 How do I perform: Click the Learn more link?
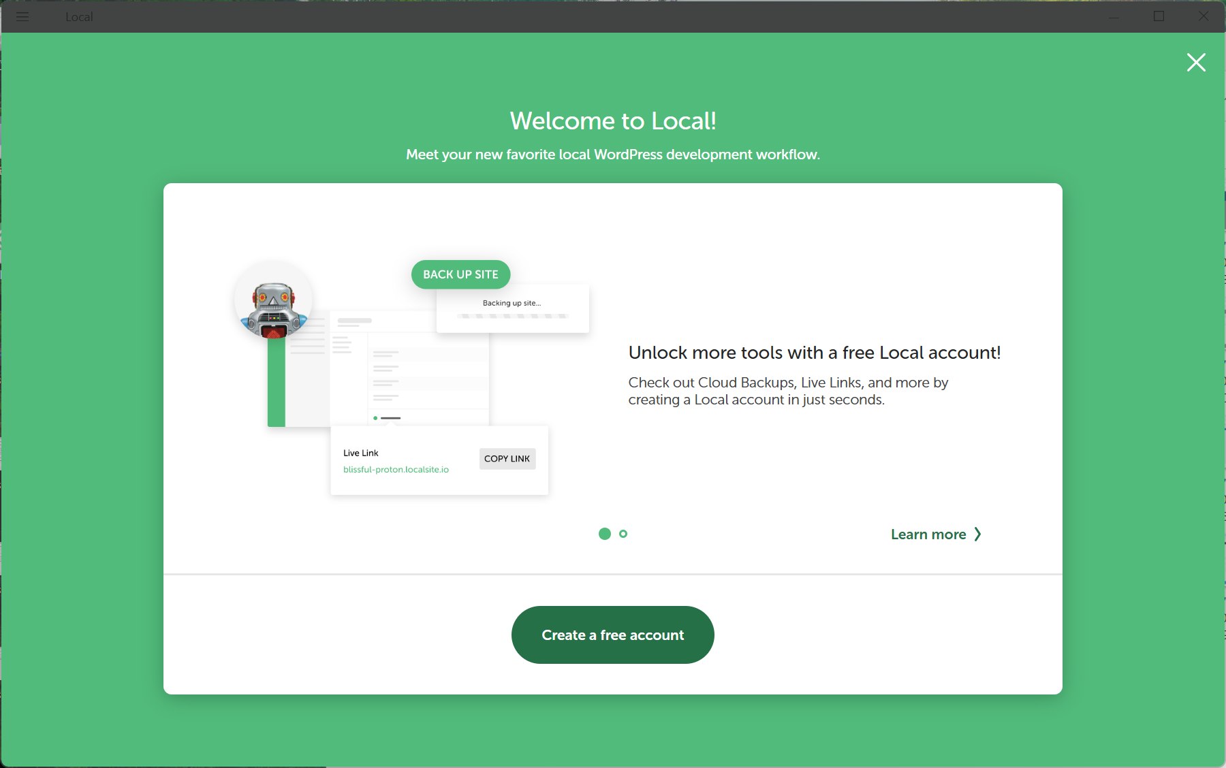pos(928,534)
